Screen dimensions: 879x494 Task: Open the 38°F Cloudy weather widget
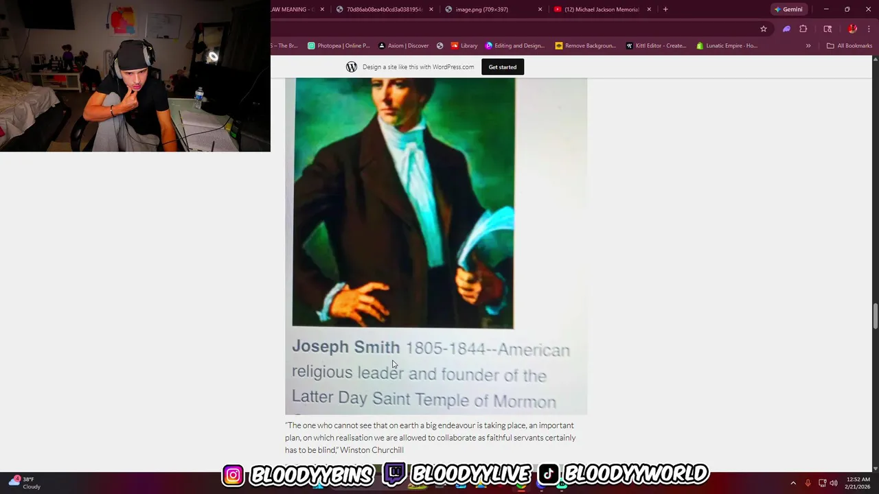click(25, 482)
